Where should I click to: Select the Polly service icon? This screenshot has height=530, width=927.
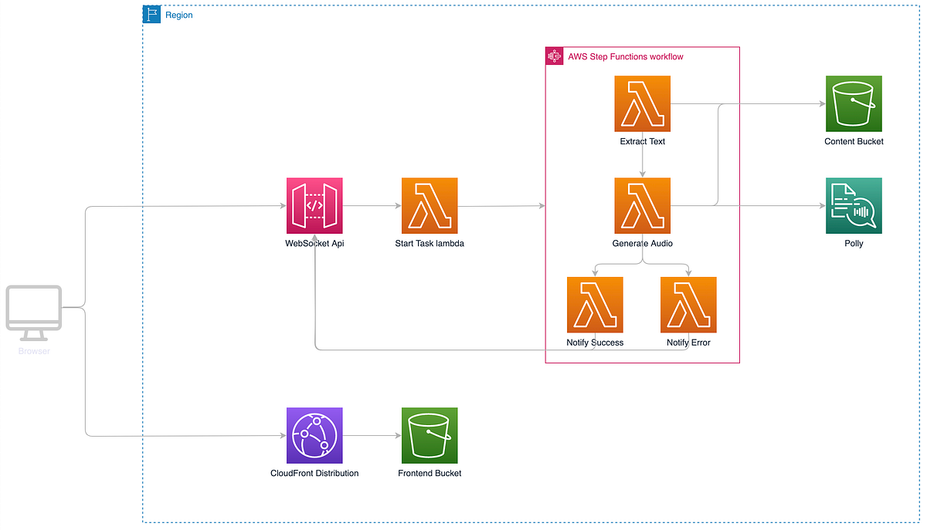click(854, 205)
